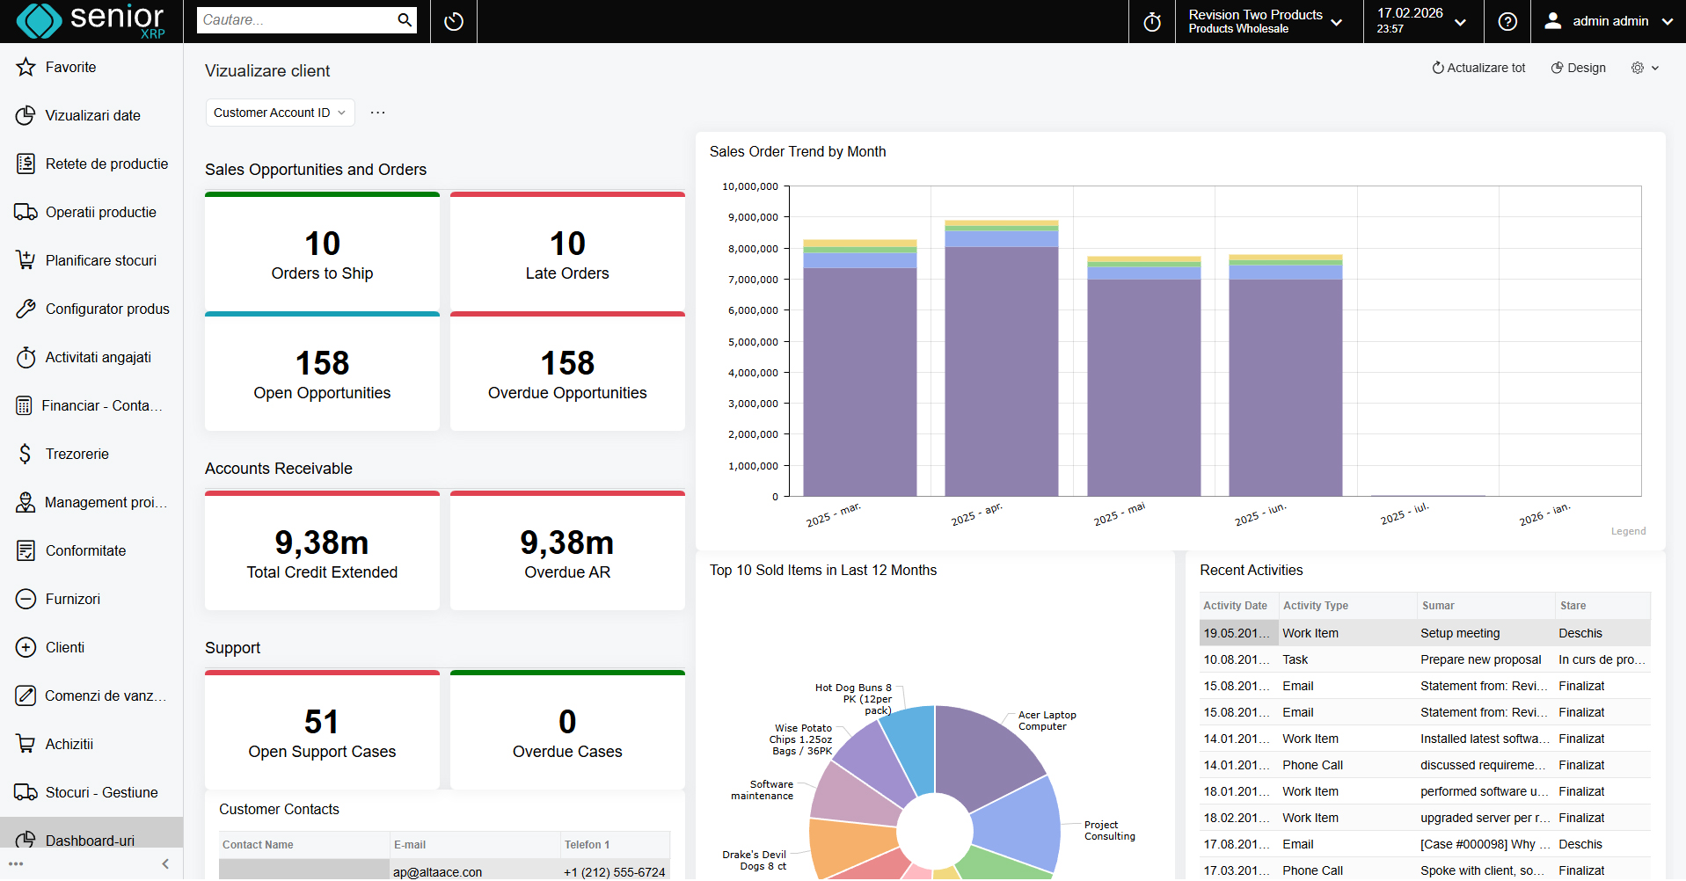Click the timer stopwatch icon in top bar
The width and height of the screenshot is (1686, 881).
pyautogui.click(x=1151, y=21)
